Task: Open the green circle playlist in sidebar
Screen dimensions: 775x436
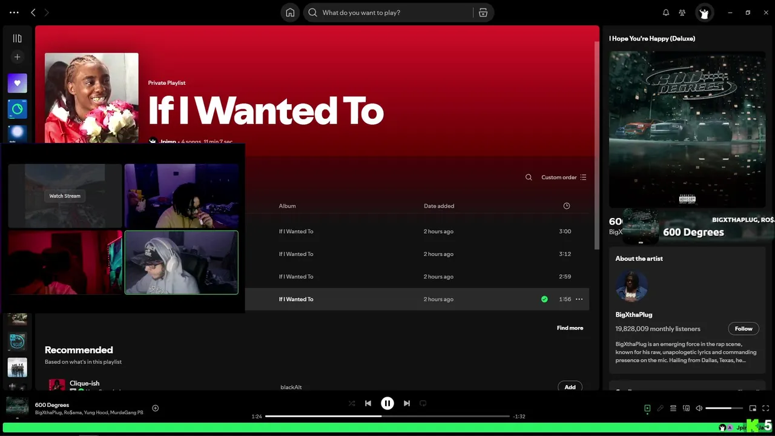Action: click(x=17, y=109)
